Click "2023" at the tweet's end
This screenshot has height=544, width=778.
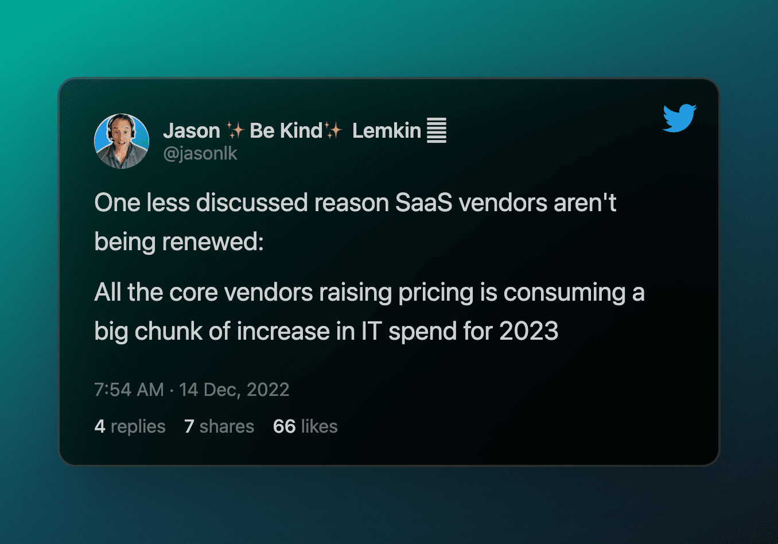(x=528, y=331)
